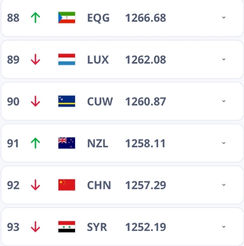244x246 pixels.
Task: Expand the LUX row details chevron
Action: 224,59
